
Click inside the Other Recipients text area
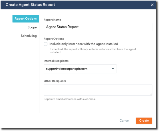tap(98, 90)
